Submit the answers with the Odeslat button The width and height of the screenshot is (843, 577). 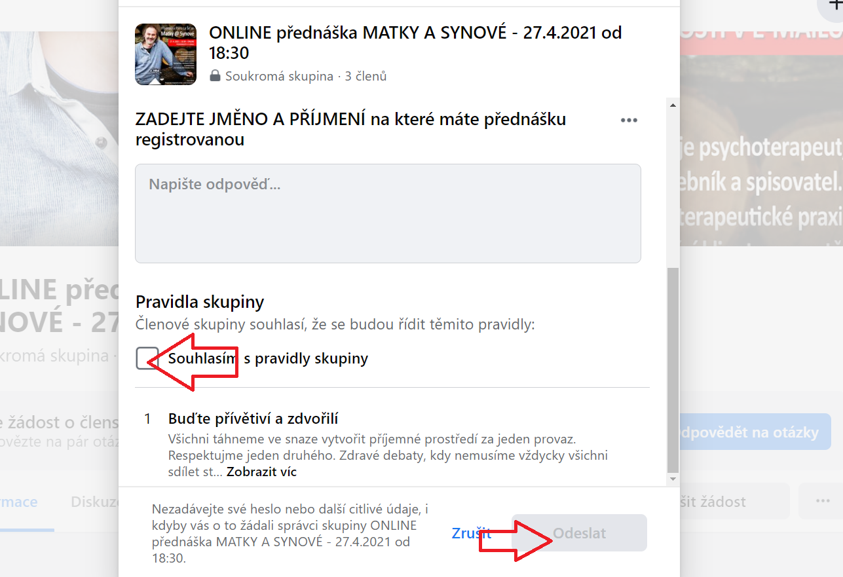coord(579,533)
